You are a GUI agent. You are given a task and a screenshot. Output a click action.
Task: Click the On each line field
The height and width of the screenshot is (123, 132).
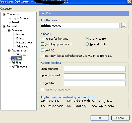click(x=95, y=83)
